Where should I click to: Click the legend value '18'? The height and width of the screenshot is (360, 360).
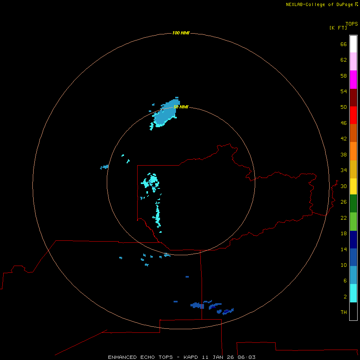344,234
